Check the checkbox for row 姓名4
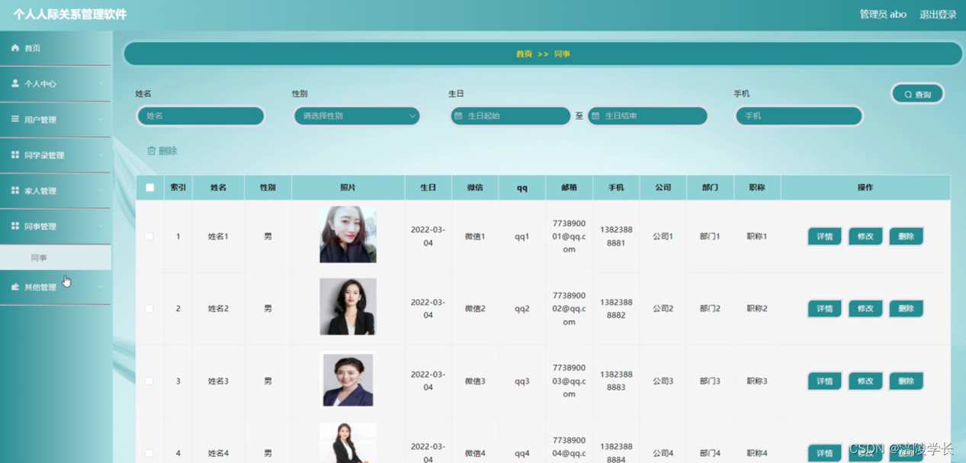Screen dimensions: 966x463 point(149,453)
